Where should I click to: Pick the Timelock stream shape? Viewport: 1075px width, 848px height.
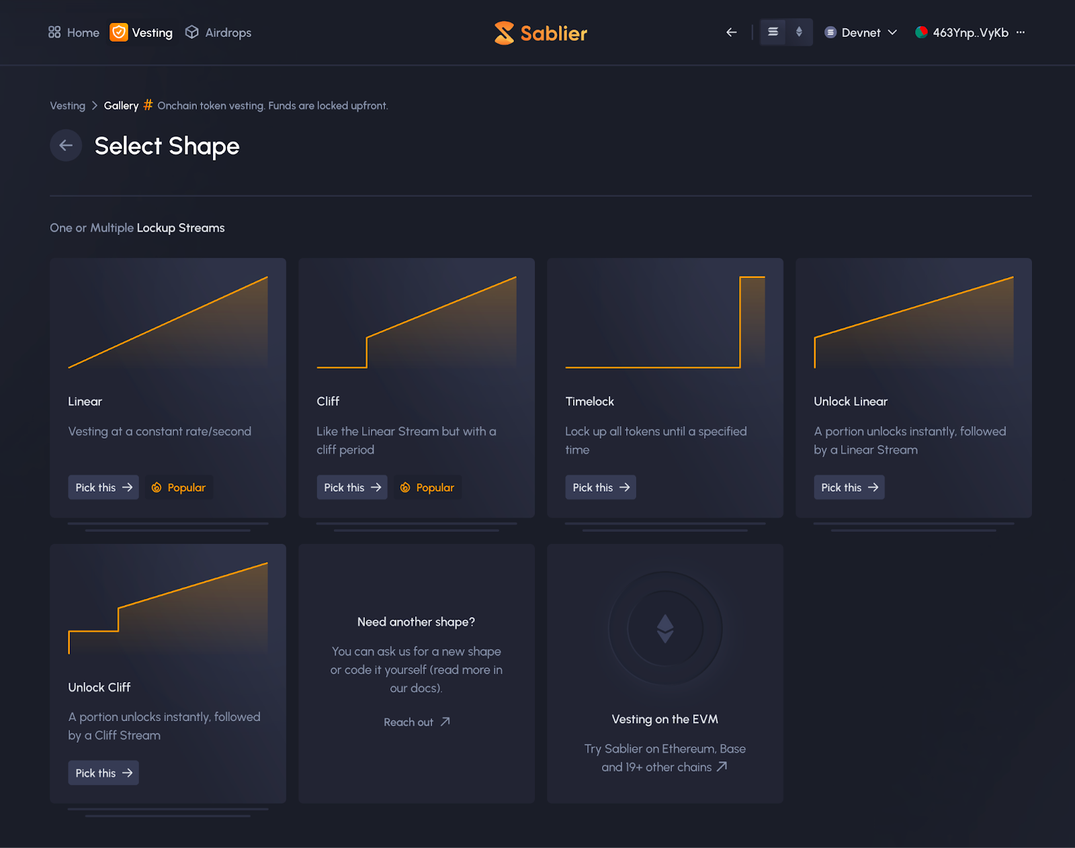pos(600,487)
